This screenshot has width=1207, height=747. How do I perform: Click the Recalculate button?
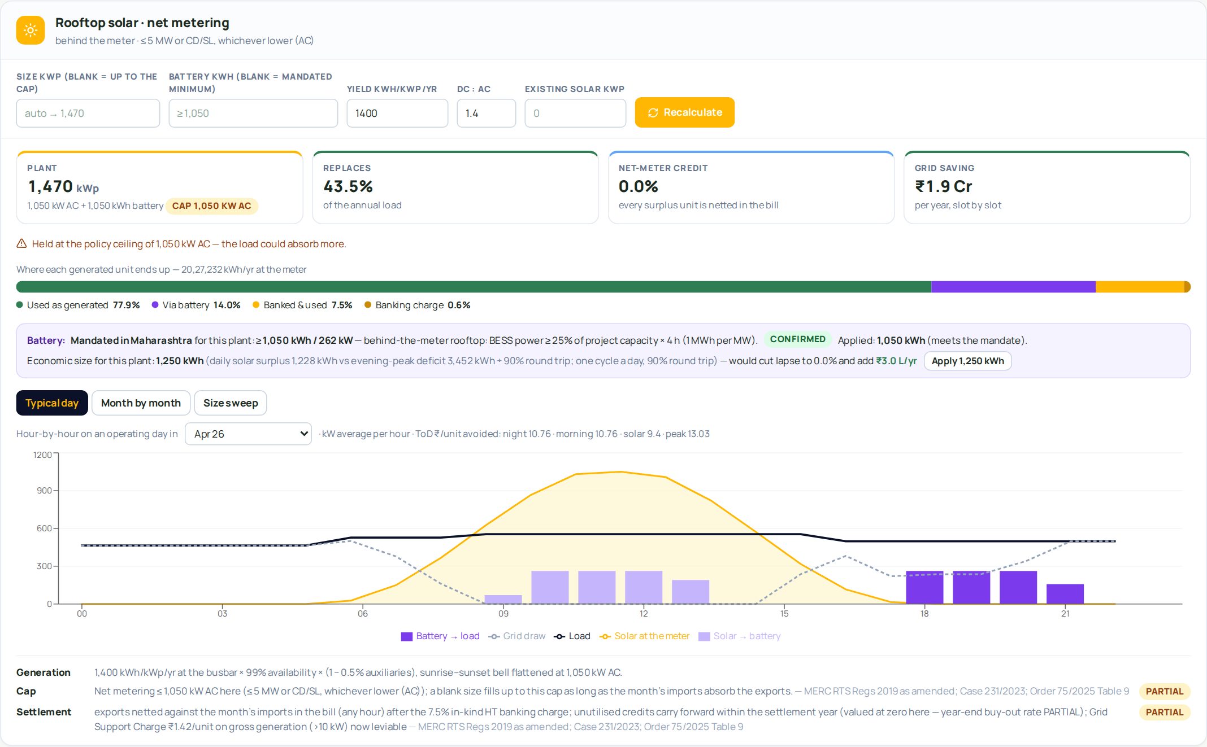click(x=684, y=112)
